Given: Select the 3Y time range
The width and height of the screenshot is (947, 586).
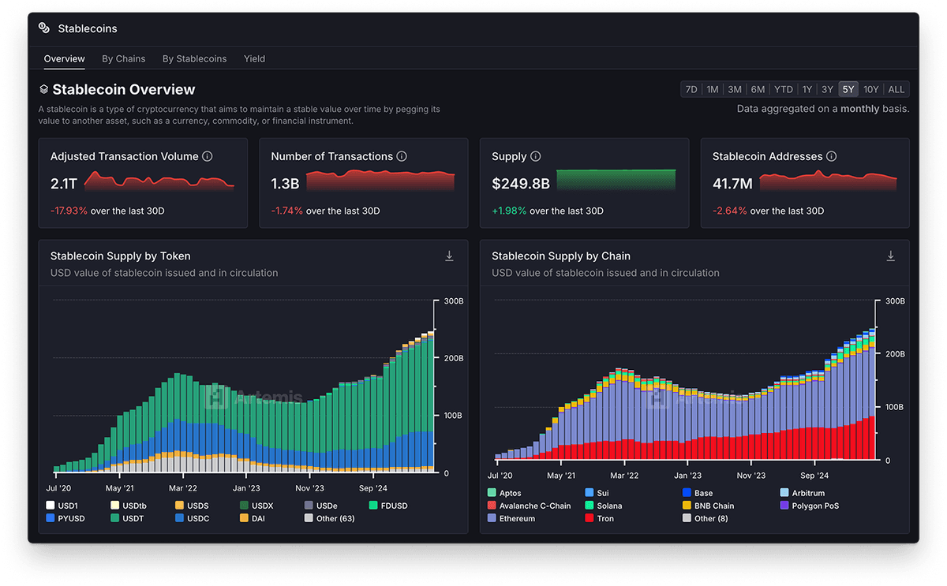Looking at the screenshot, I should point(827,89).
